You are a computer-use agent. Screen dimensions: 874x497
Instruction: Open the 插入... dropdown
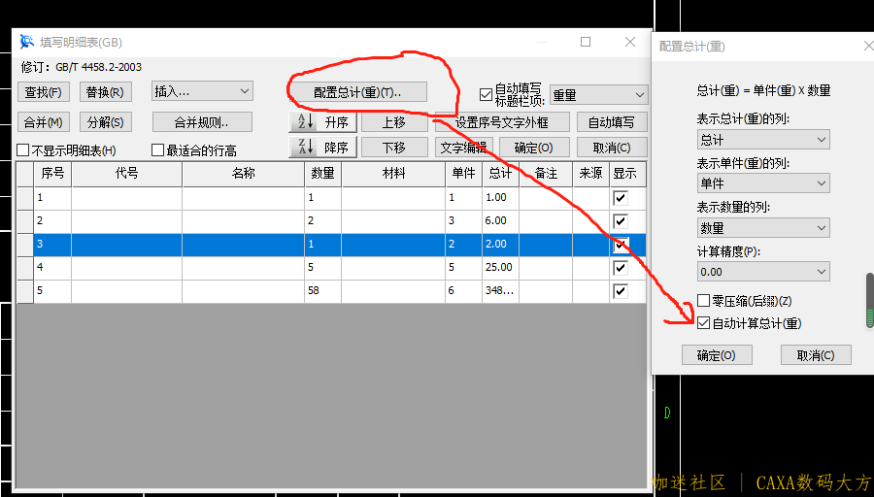[202, 91]
